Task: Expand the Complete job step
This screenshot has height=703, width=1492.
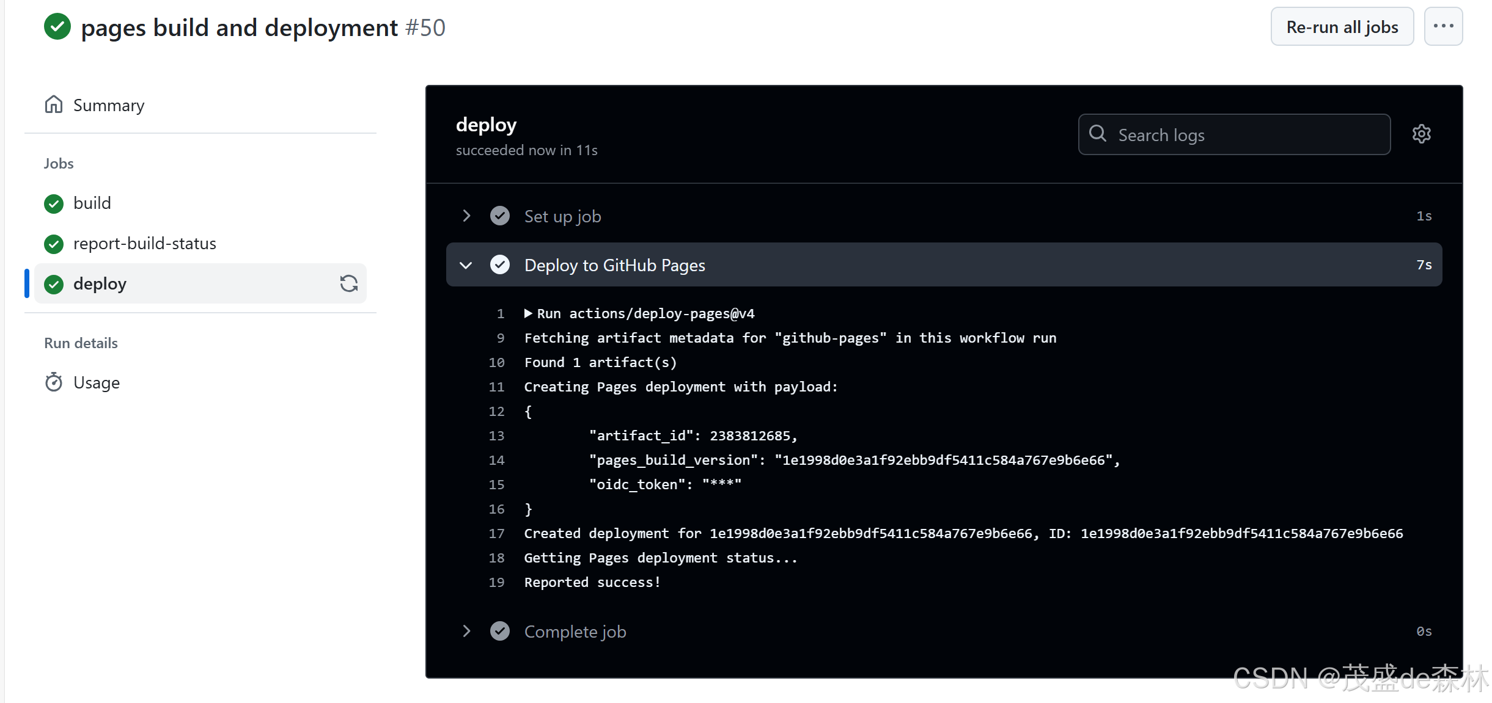Action: (x=466, y=631)
